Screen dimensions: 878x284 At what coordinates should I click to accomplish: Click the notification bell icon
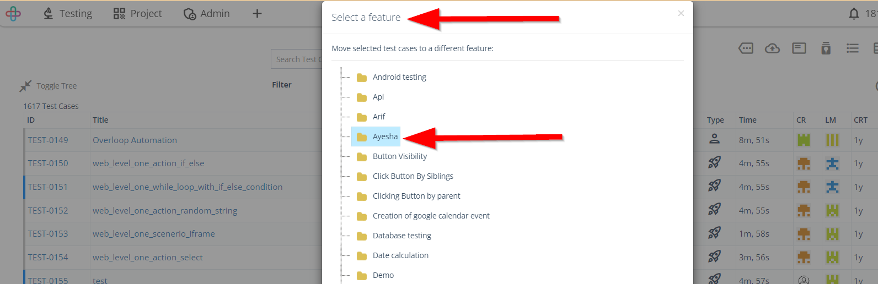pos(854,14)
